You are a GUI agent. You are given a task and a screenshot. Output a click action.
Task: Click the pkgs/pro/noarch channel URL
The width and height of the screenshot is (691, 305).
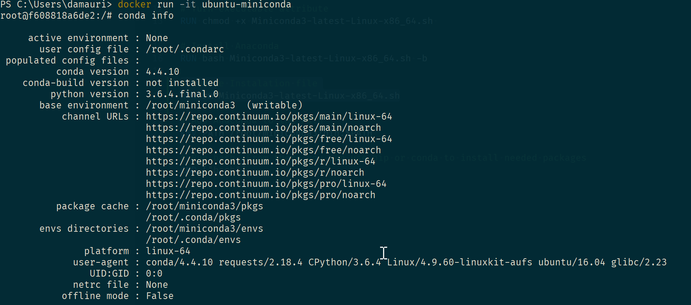coord(260,195)
